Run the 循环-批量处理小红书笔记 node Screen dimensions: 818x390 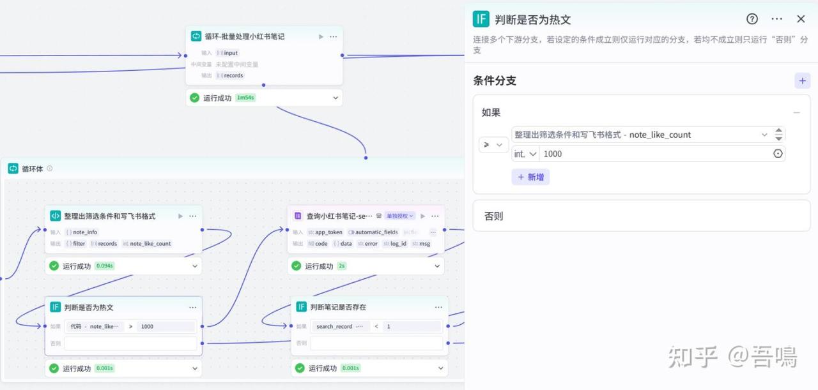(321, 37)
